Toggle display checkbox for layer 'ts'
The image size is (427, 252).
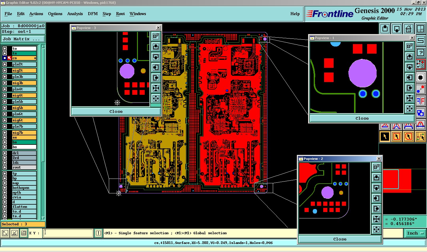[5, 53]
